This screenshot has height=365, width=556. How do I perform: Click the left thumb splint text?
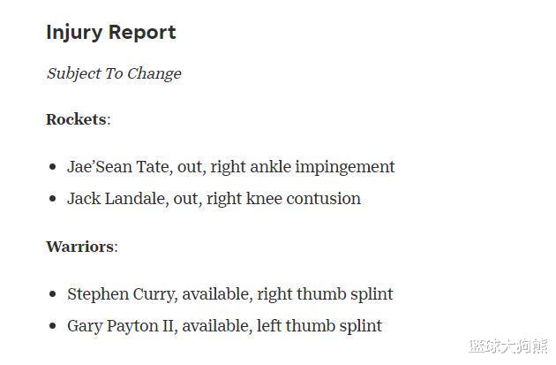point(319,326)
